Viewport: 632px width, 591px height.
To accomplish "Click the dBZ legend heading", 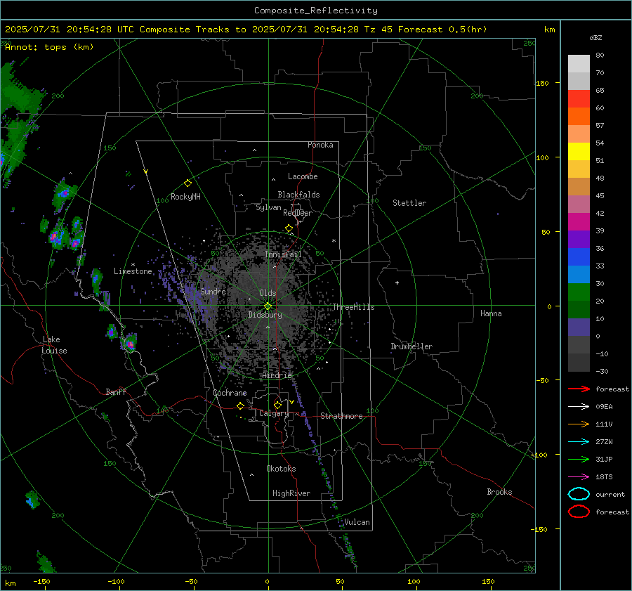I will tap(595, 37).
